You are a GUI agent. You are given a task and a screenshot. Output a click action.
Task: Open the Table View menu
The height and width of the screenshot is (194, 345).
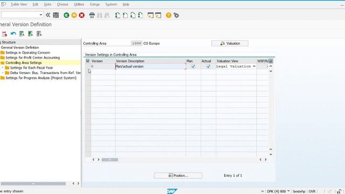coord(19,4)
